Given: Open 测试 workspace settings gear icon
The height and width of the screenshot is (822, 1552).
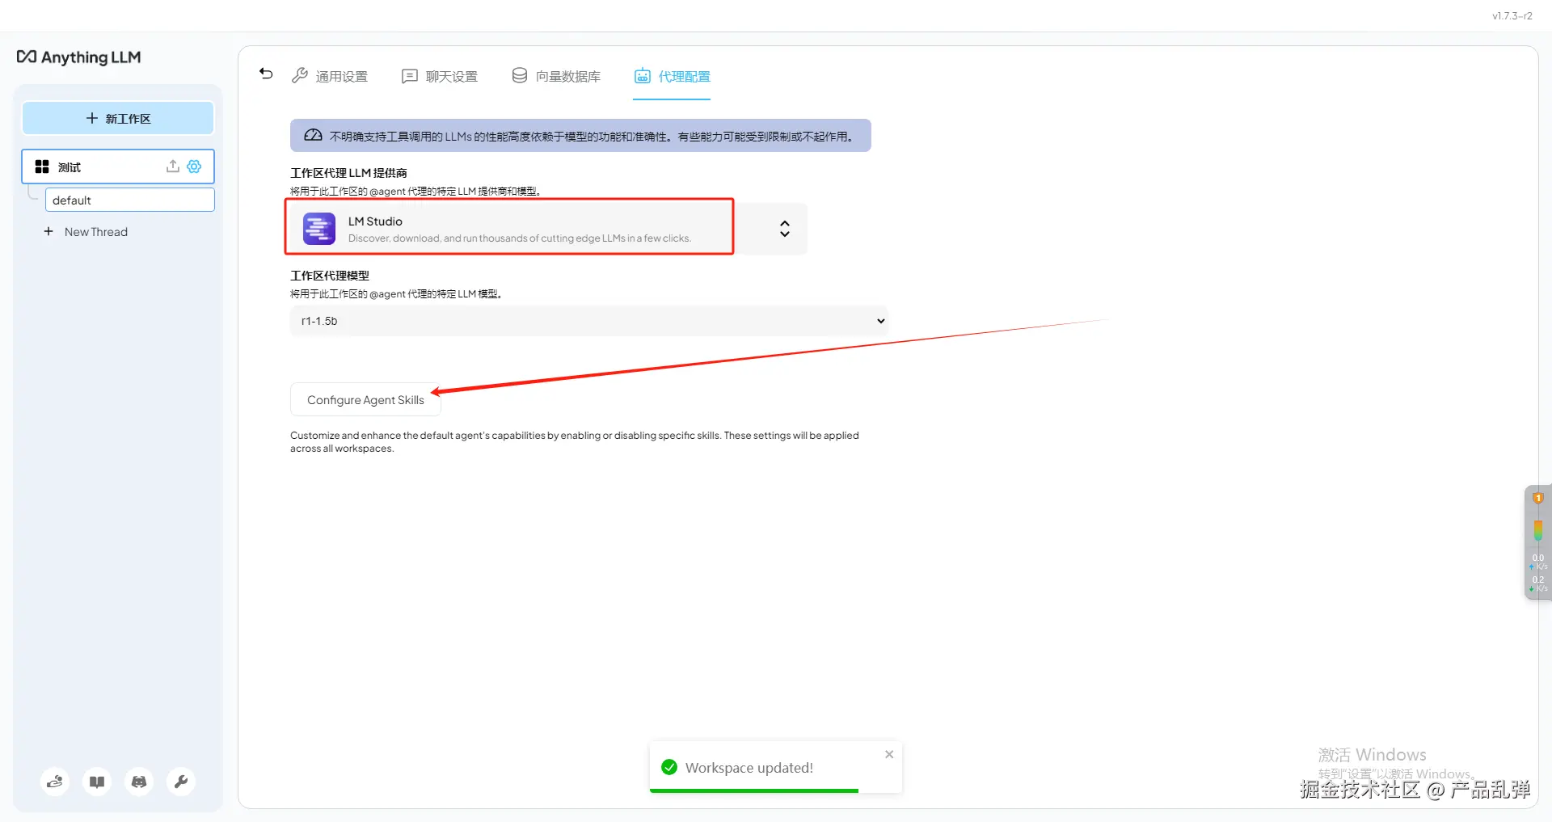Looking at the screenshot, I should [194, 167].
